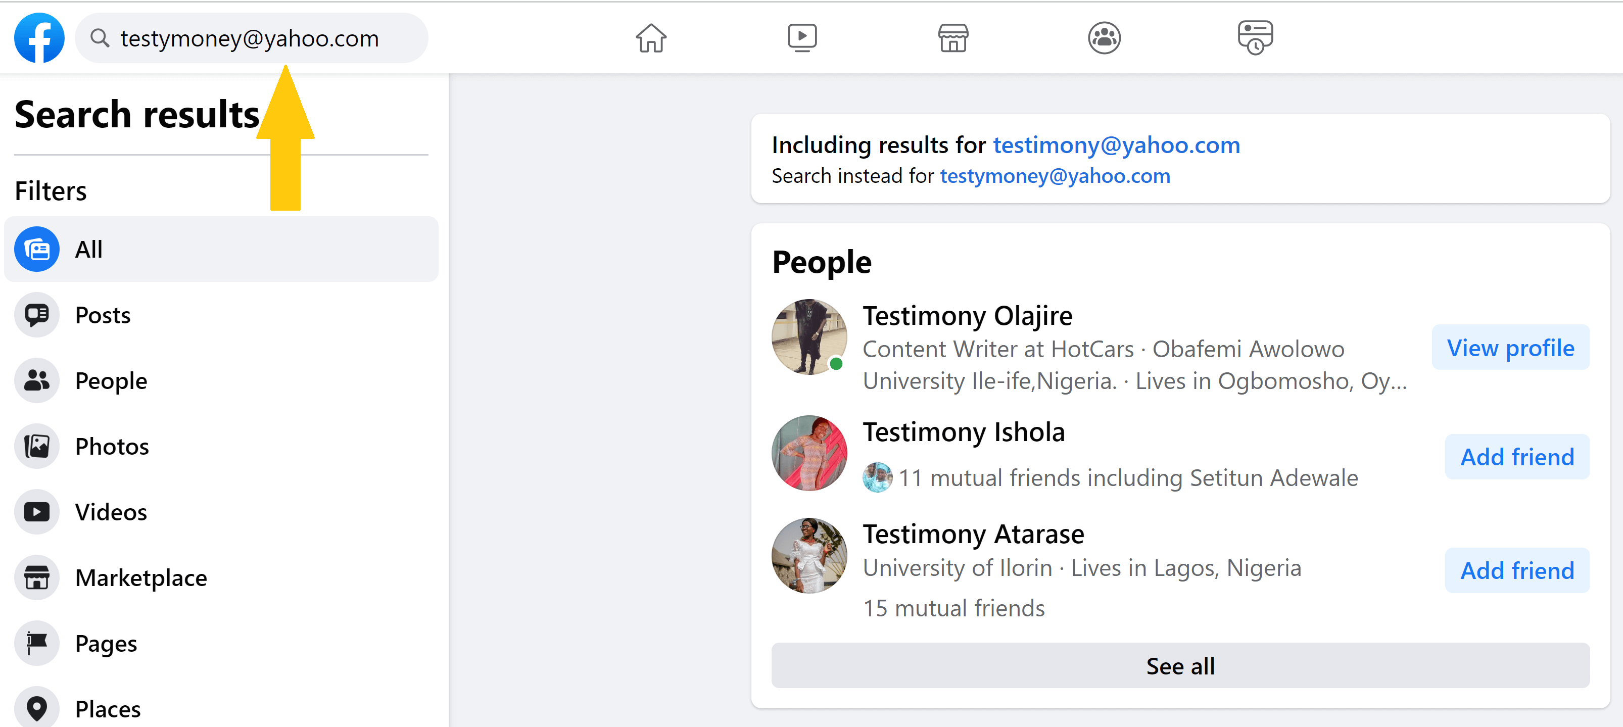
Task: Expand Videos filter in sidebar
Action: [x=110, y=511]
